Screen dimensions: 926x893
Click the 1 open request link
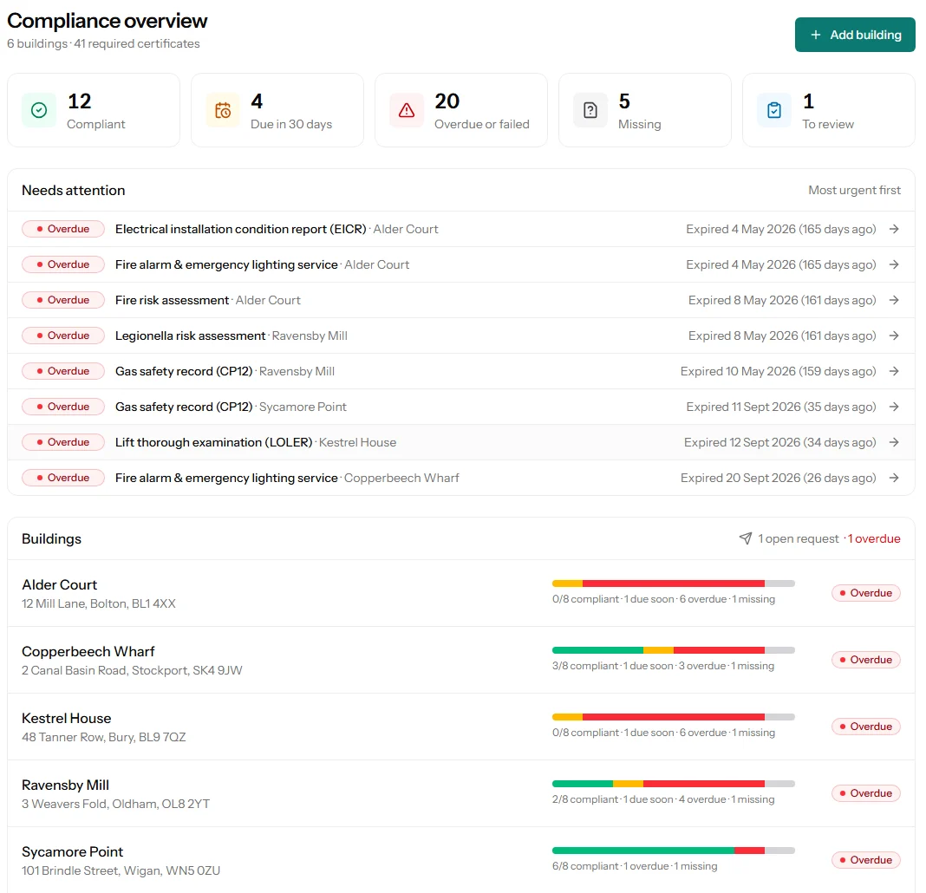(799, 538)
